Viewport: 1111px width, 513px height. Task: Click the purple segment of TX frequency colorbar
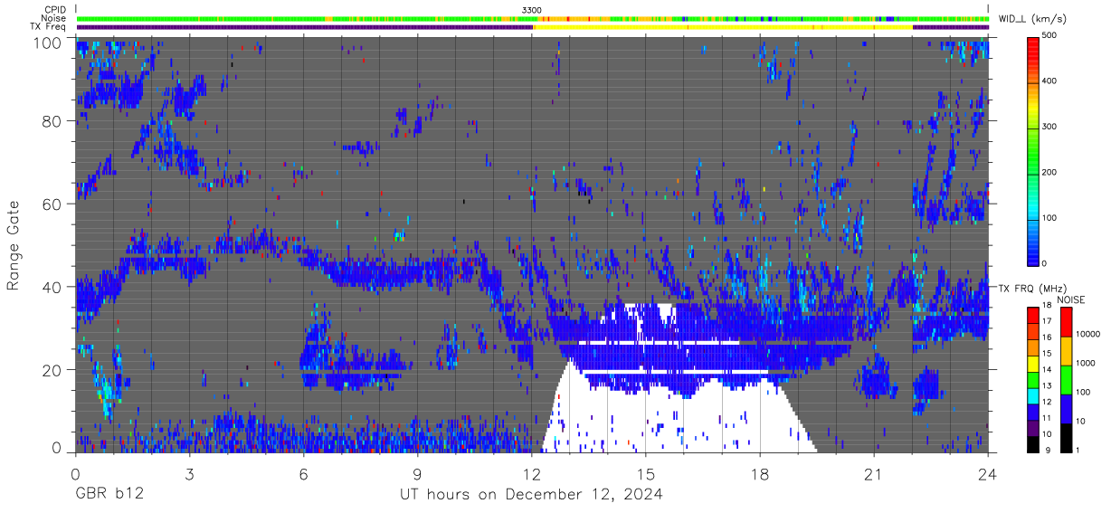coord(1032,426)
